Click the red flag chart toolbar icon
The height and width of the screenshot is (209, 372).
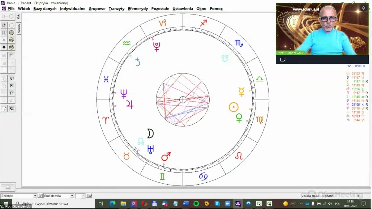[4, 26]
